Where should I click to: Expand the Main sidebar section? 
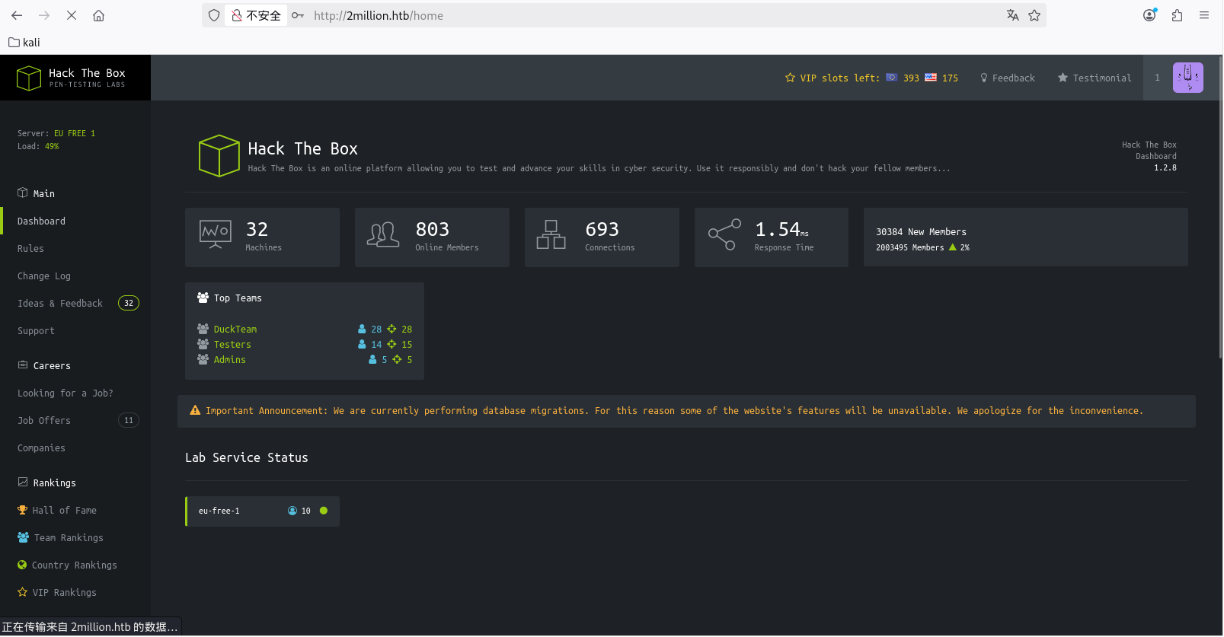tap(43, 193)
